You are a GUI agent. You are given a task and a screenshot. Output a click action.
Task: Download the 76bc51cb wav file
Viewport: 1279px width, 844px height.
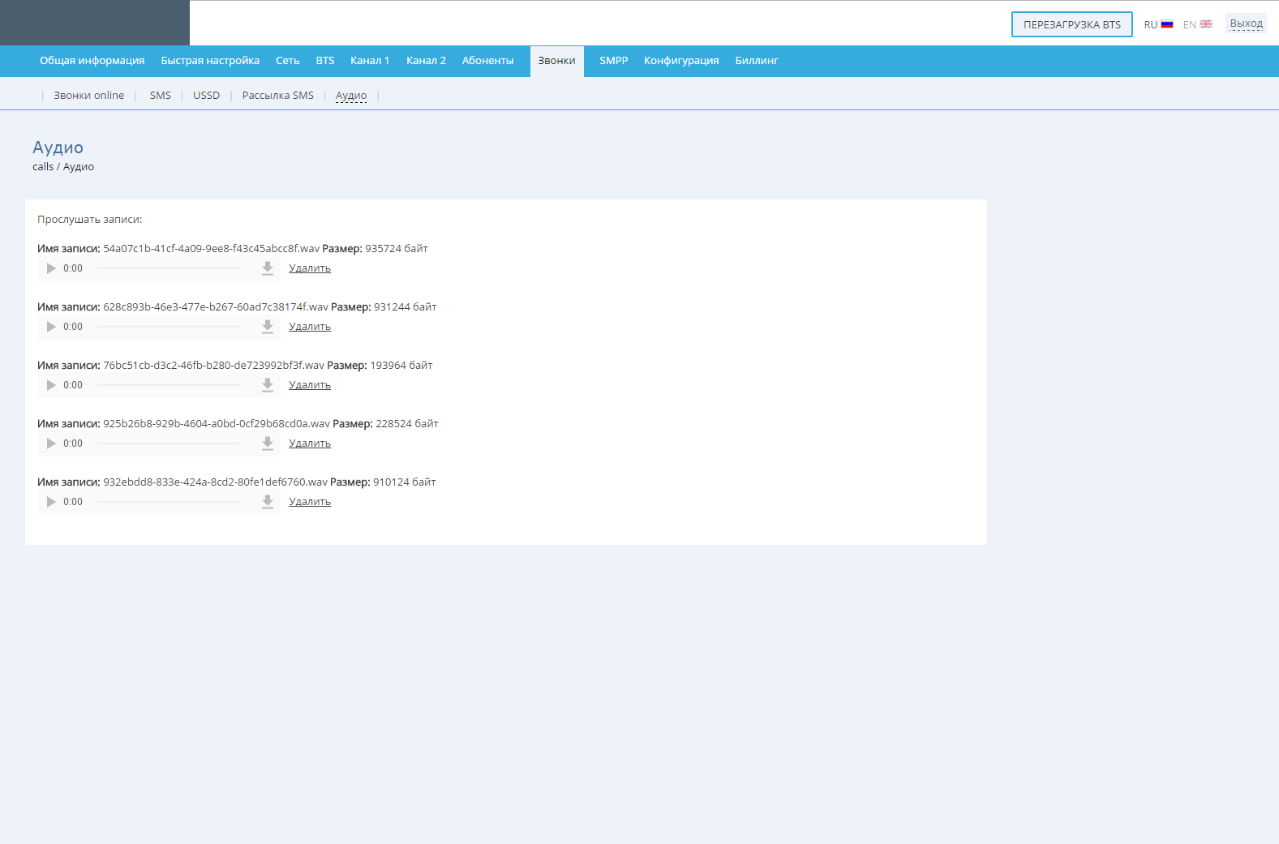point(268,385)
